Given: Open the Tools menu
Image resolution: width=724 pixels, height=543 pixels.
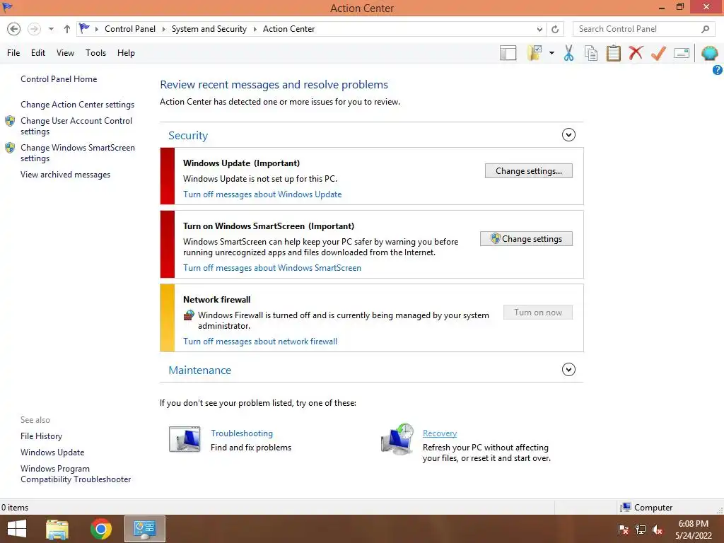Looking at the screenshot, I should (x=95, y=53).
